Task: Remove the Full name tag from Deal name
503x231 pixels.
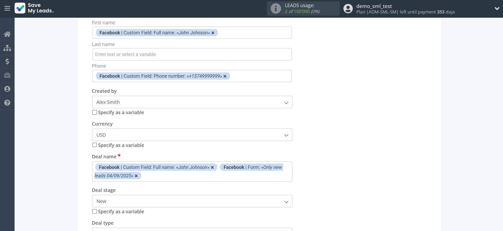Action: (x=212, y=168)
